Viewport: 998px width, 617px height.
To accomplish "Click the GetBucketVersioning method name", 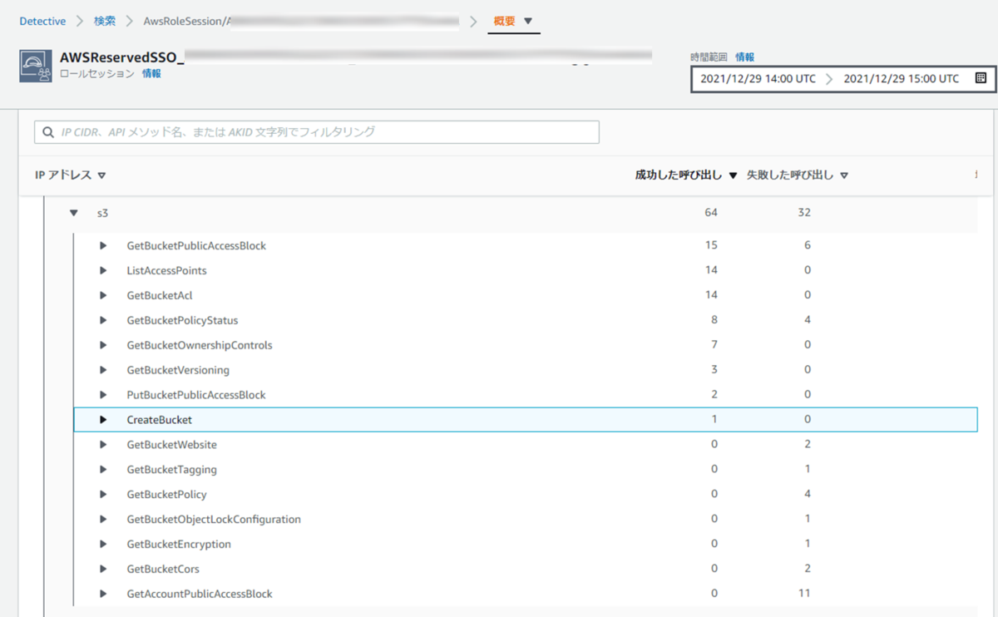I will click(178, 370).
